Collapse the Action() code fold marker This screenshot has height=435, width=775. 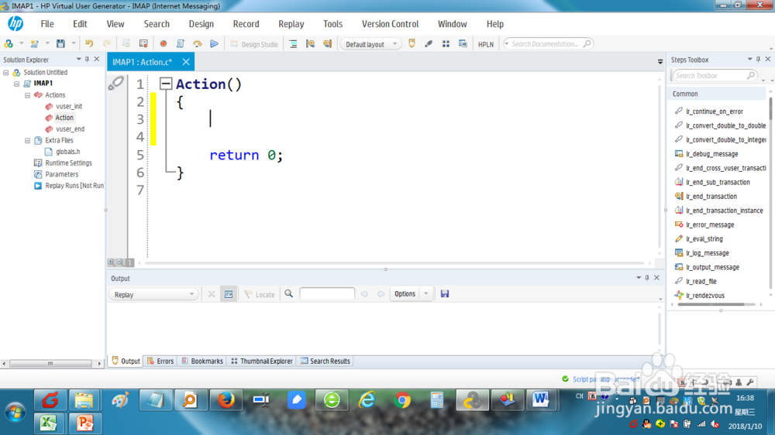pyautogui.click(x=166, y=84)
